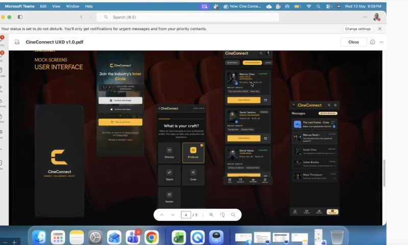
Task: Click the Teams status menu bar icon
Action: (x=216, y=6)
